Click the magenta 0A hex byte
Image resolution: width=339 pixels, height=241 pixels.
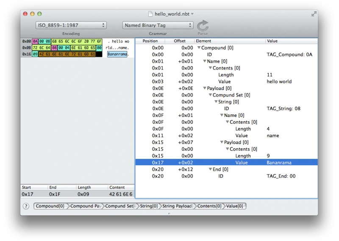35,42
